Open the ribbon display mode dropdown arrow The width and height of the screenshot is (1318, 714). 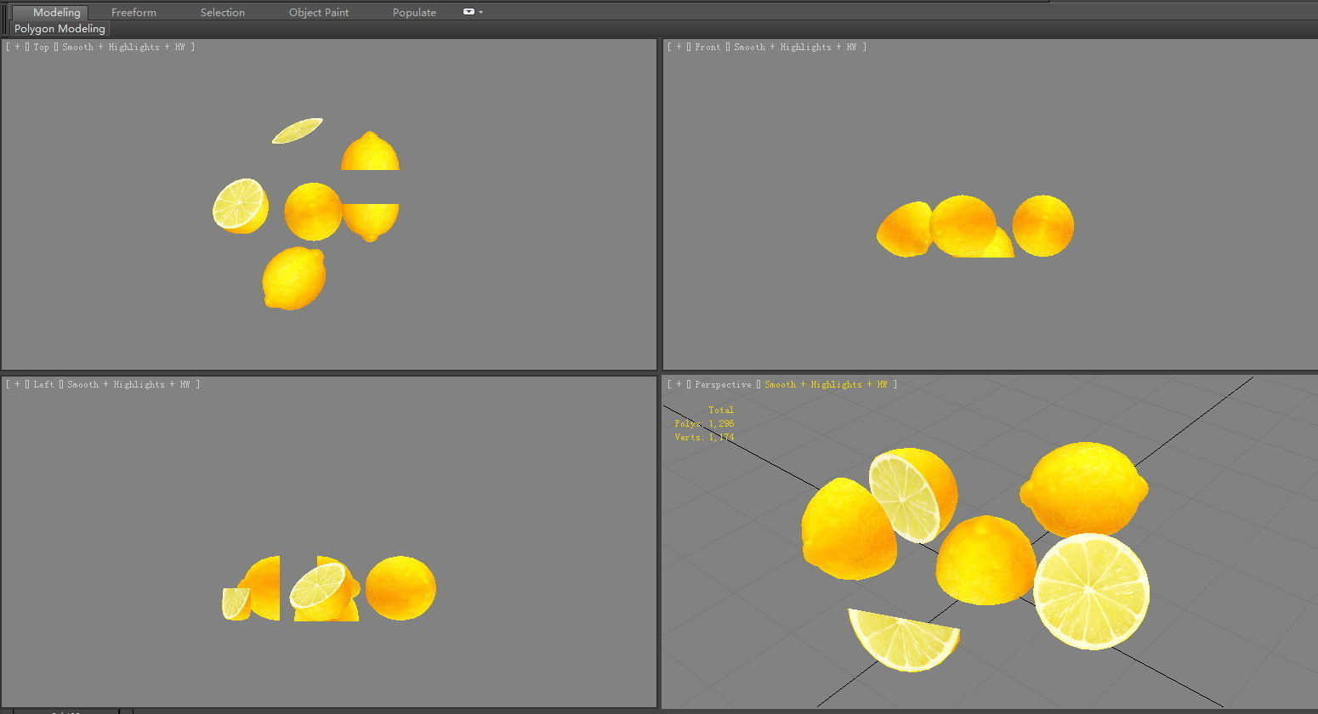coord(480,12)
